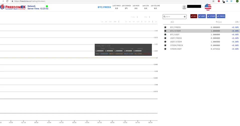240x126 pixels.
Task: Select the STEEM/FREEX market row
Action: coord(201,45)
